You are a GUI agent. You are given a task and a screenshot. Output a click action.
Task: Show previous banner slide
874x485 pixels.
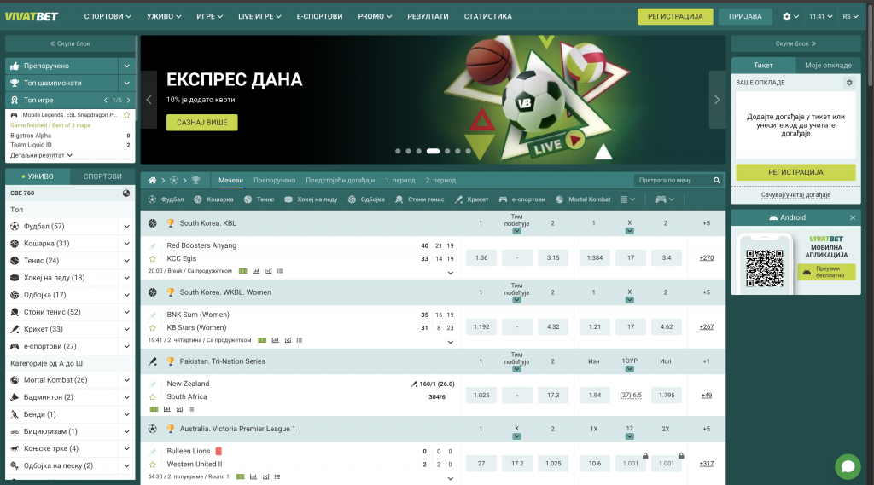pyautogui.click(x=149, y=100)
